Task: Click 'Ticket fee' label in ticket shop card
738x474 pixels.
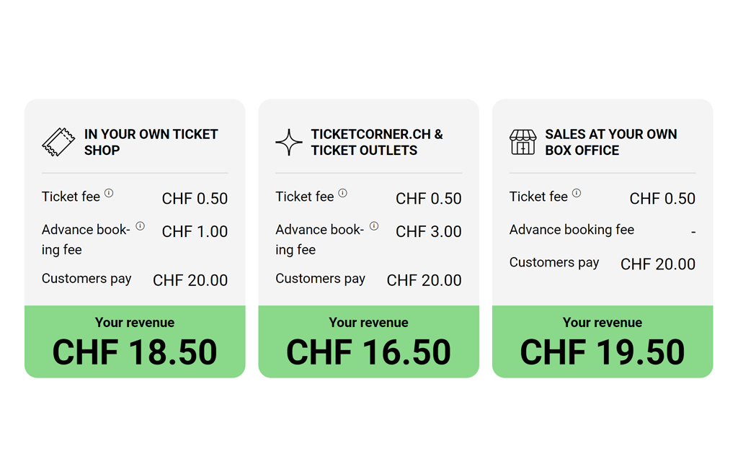Action: 71,197
